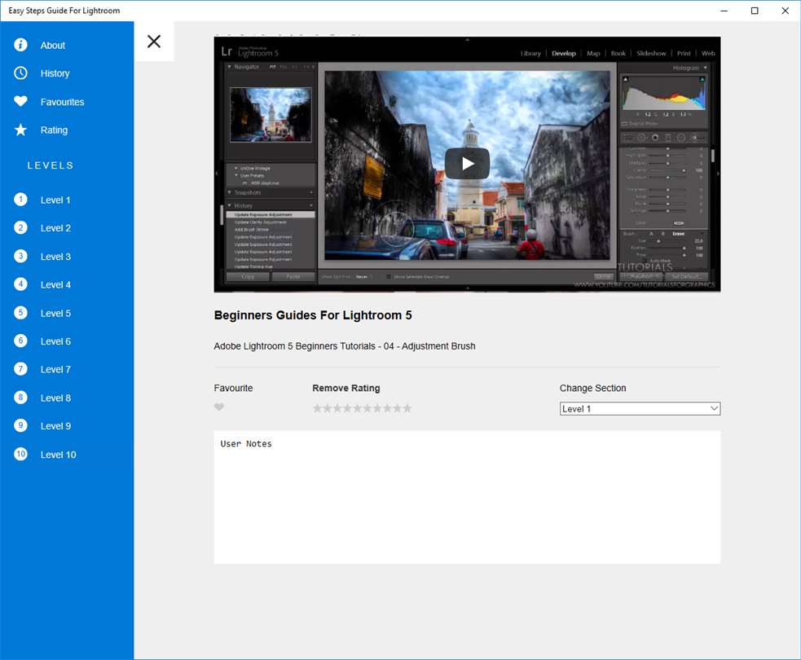Open the Change Section dropdown
The image size is (801, 660).
pos(640,409)
